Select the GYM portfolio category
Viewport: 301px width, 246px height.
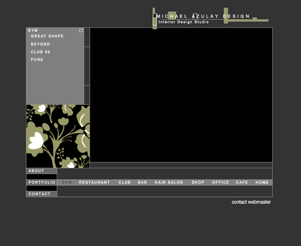click(67, 182)
